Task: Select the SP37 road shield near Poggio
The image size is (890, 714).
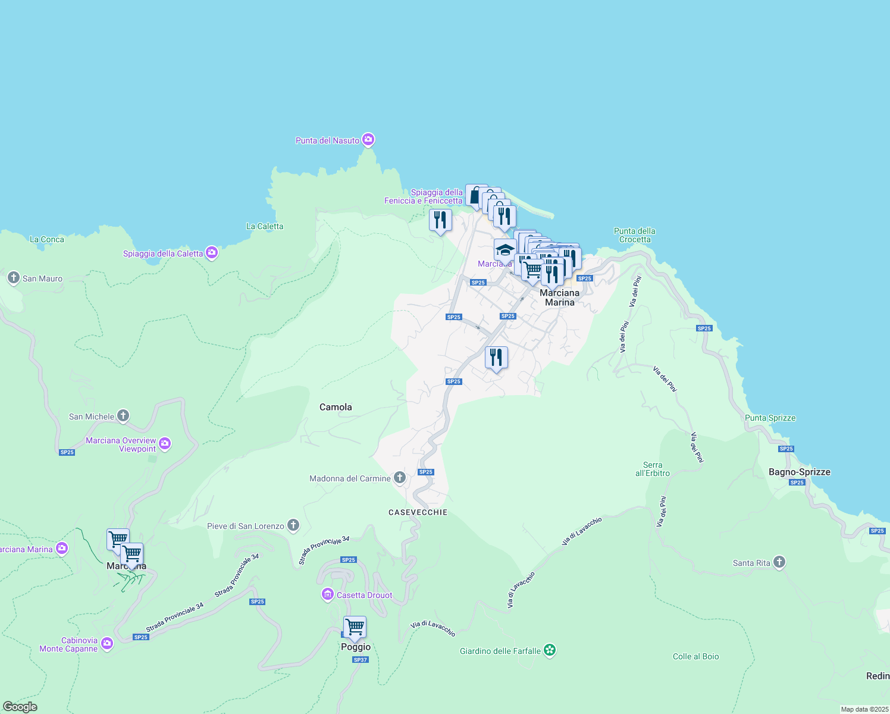Action: point(361,660)
